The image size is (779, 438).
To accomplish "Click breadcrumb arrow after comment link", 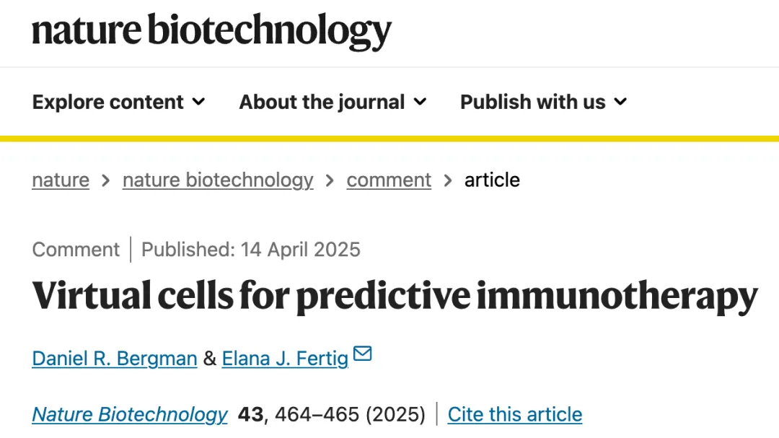I will point(448,180).
